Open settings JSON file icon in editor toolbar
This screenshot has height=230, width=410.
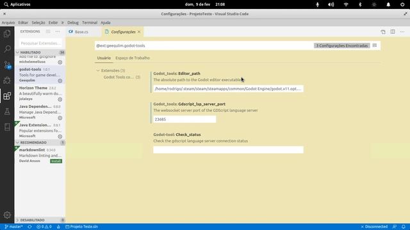pyautogui.click(x=383, y=32)
